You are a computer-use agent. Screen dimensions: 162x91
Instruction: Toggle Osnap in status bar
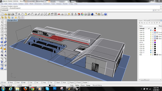[88, 85]
